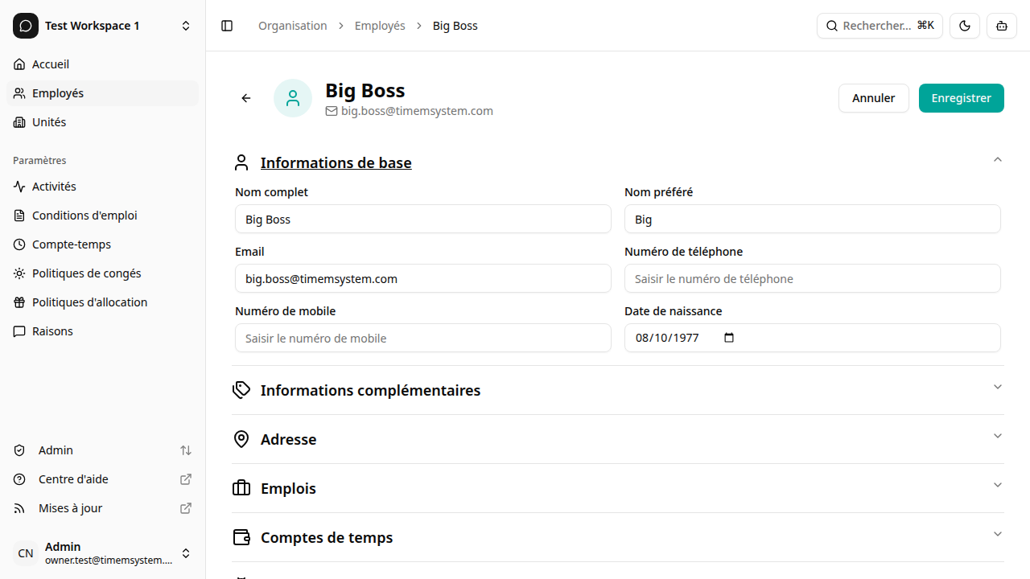This screenshot has height=579, width=1030.
Task: Collapse the sidebar using the panel icon
Action: pos(226,25)
